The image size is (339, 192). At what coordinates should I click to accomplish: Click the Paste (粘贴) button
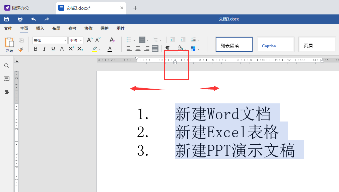(9, 45)
